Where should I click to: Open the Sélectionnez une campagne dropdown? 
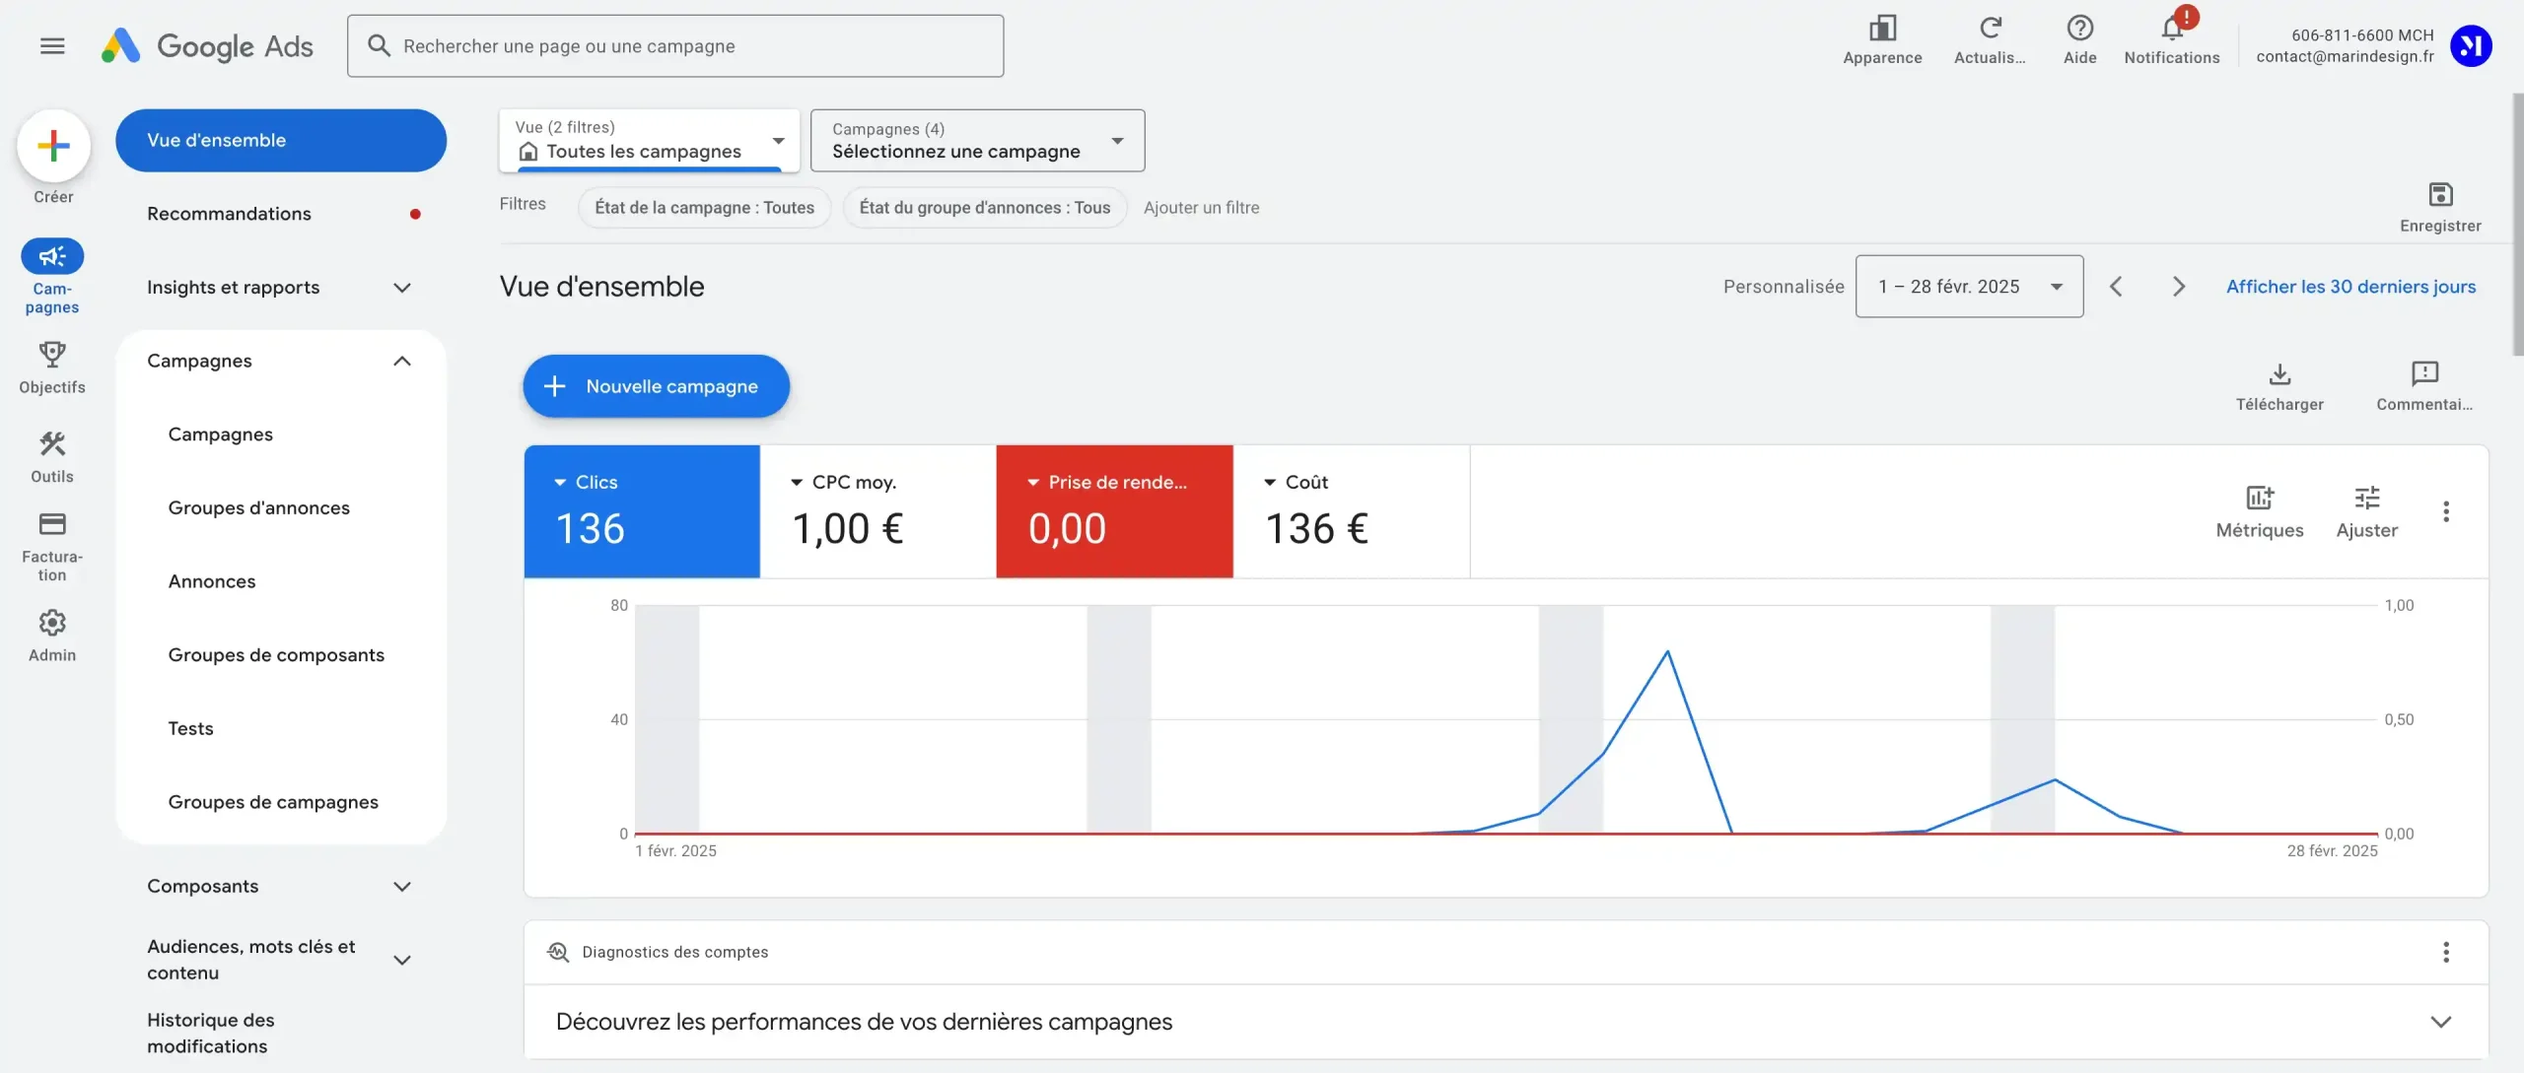tap(976, 141)
